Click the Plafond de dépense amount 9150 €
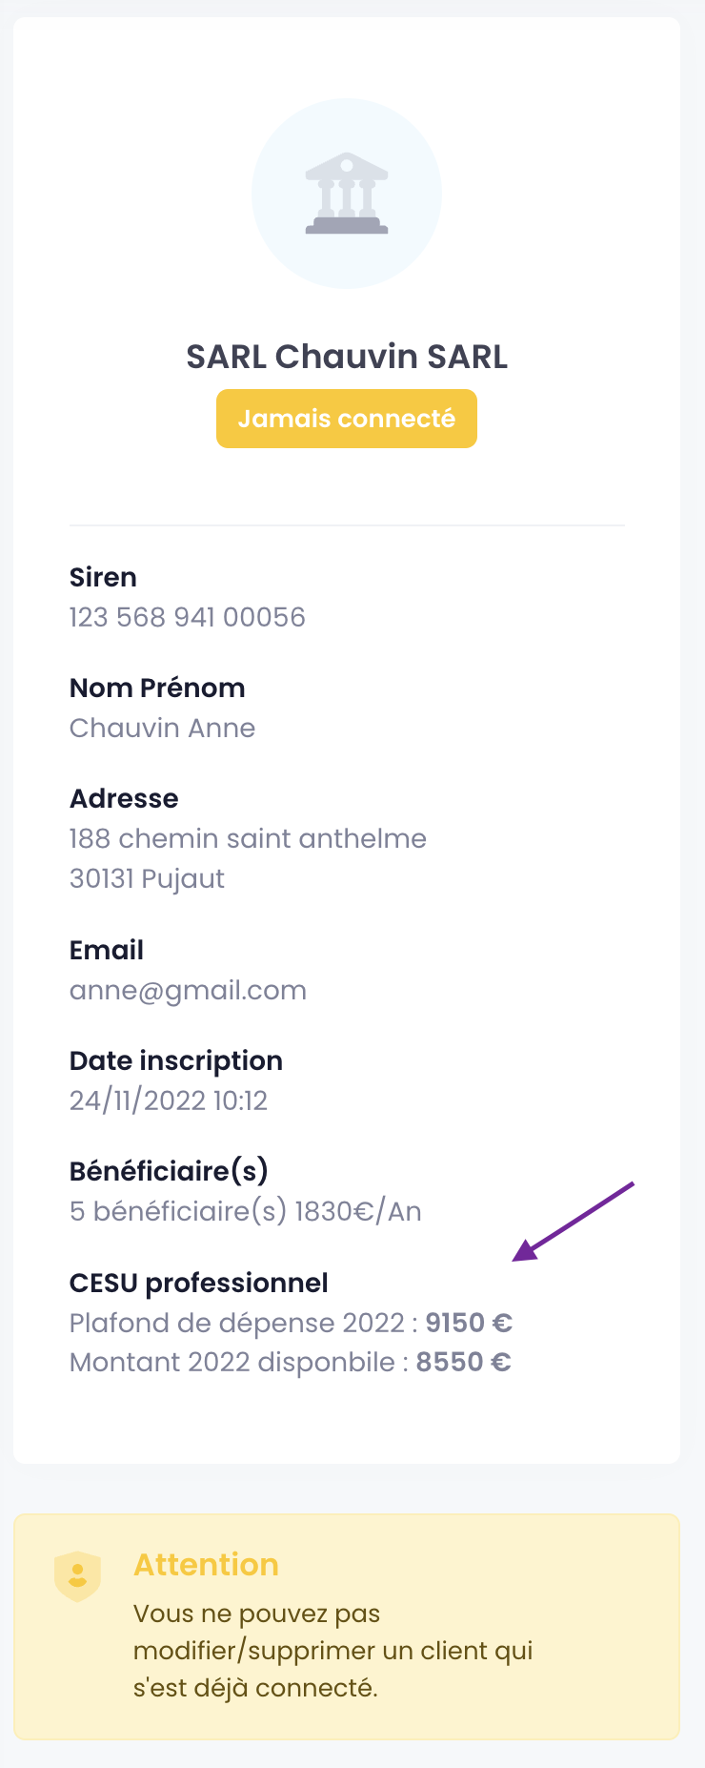 [469, 1323]
